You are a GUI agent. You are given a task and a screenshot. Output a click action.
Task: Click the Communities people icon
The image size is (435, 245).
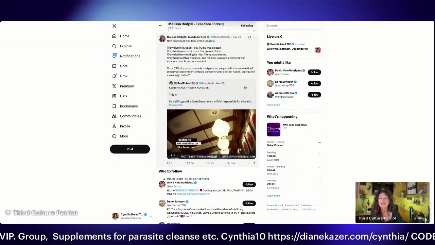114,116
